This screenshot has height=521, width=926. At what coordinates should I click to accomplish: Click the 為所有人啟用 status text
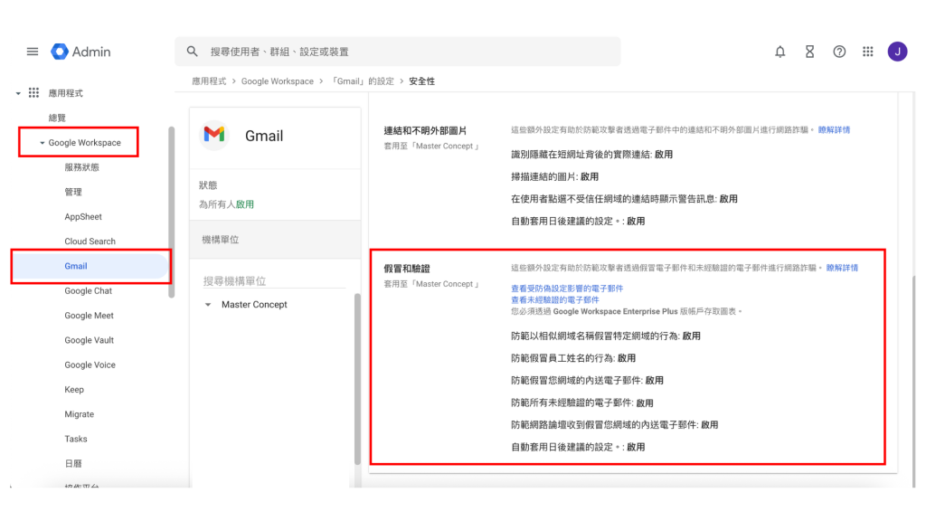coord(226,204)
